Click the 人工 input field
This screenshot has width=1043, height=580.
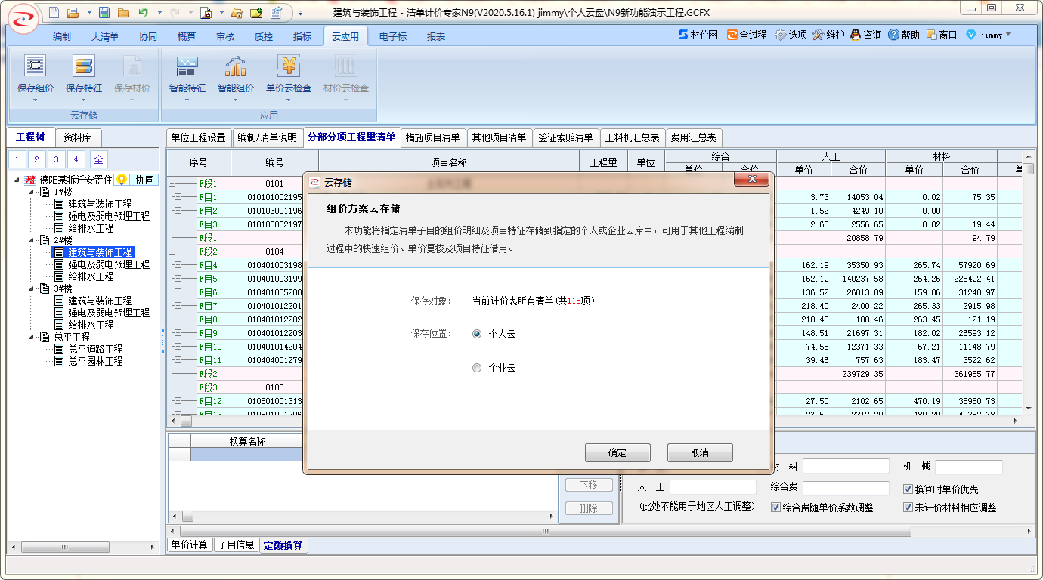(x=712, y=487)
